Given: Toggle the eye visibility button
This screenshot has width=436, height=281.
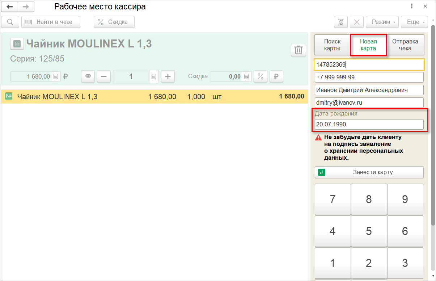Looking at the screenshot, I should [88, 76].
